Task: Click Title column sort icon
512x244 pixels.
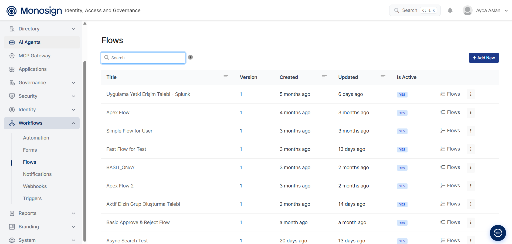Action: tap(226, 77)
